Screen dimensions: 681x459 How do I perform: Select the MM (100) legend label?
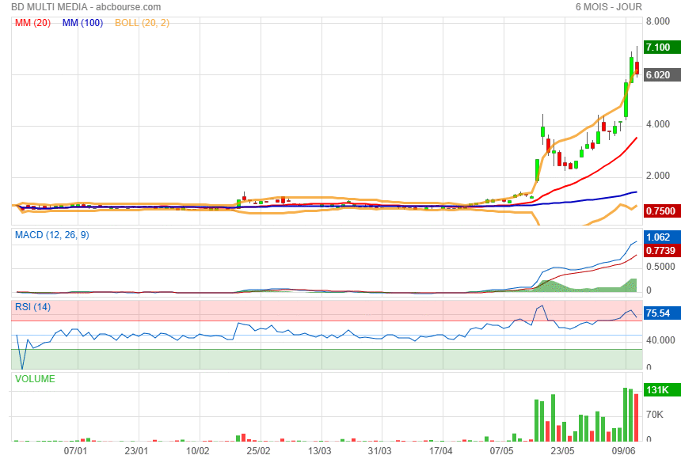click(x=82, y=23)
